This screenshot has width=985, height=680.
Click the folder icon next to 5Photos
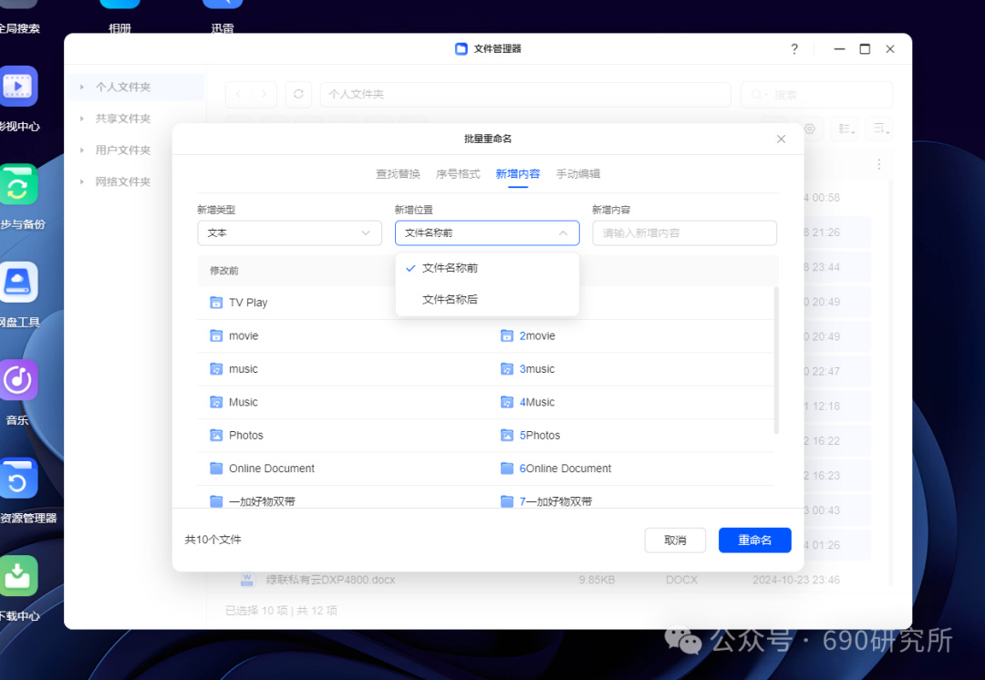(x=507, y=435)
